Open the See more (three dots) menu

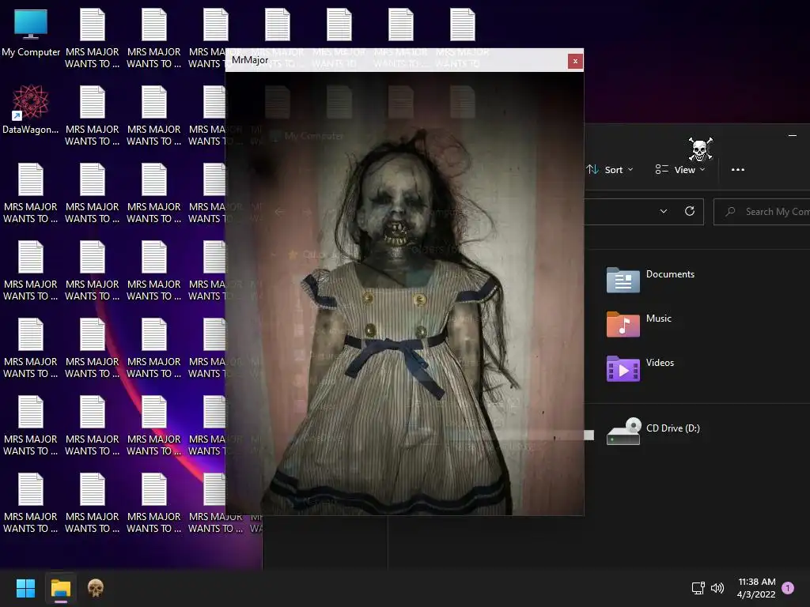point(738,169)
